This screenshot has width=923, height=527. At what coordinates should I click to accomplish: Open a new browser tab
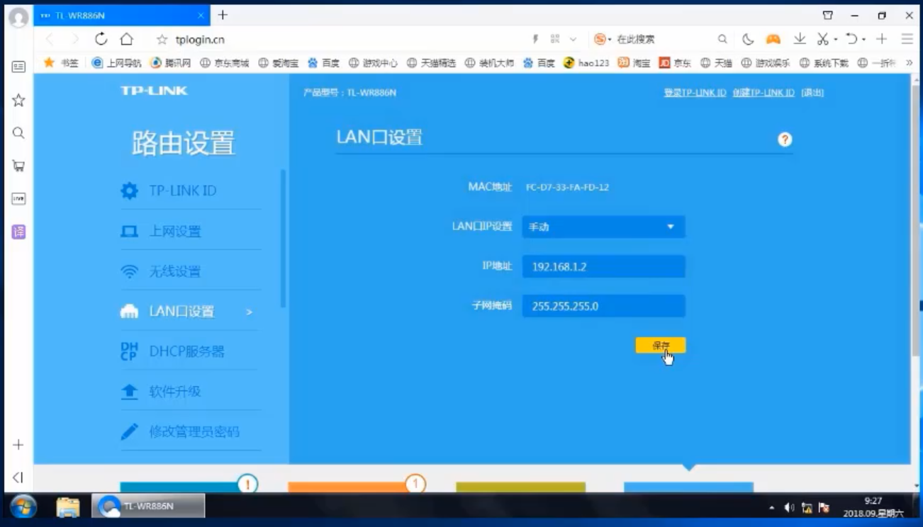tap(223, 15)
